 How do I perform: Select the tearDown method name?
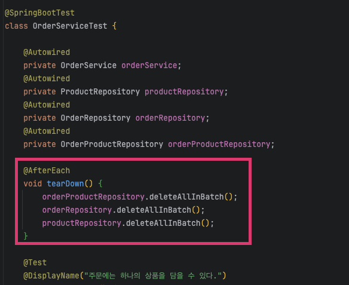click(x=65, y=184)
